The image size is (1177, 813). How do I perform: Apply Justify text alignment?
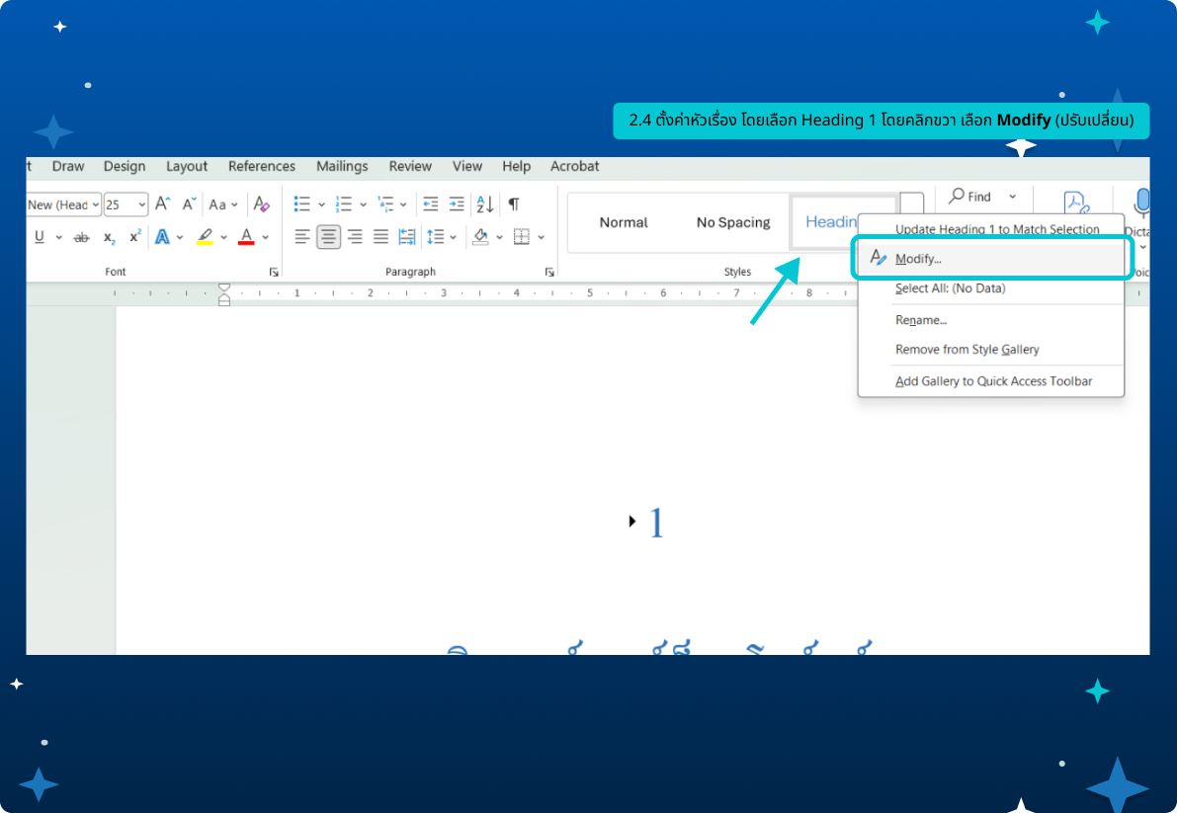coord(380,237)
